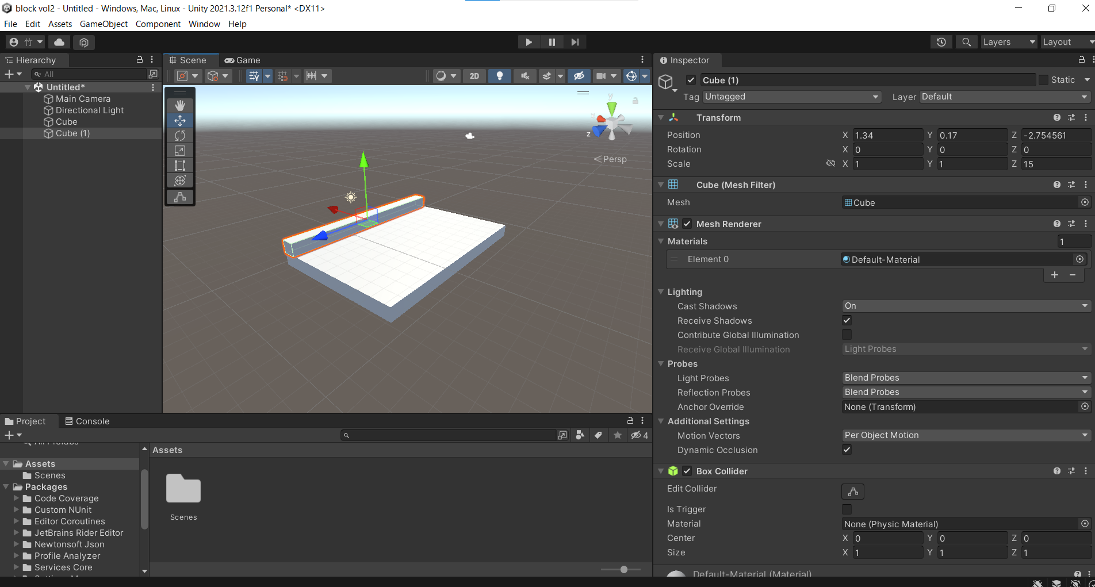
Task: Open Transform component help
Action: pos(1057,117)
